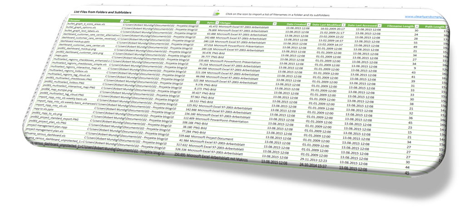Select the Filename Length value 49
Image resolution: width=465 pixels, height=212 pixels.
click(416, 47)
